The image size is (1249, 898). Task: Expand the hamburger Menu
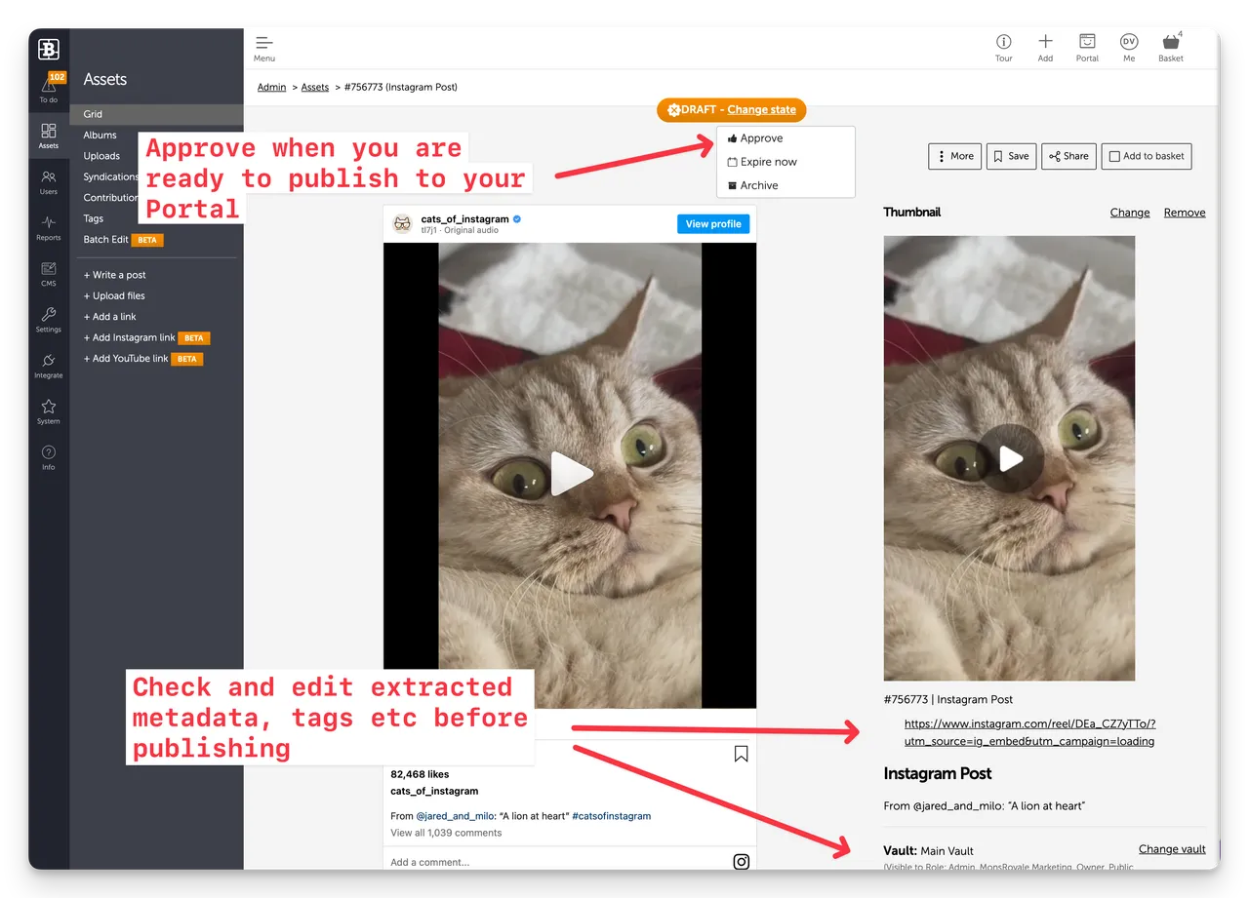click(x=264, y=47)
